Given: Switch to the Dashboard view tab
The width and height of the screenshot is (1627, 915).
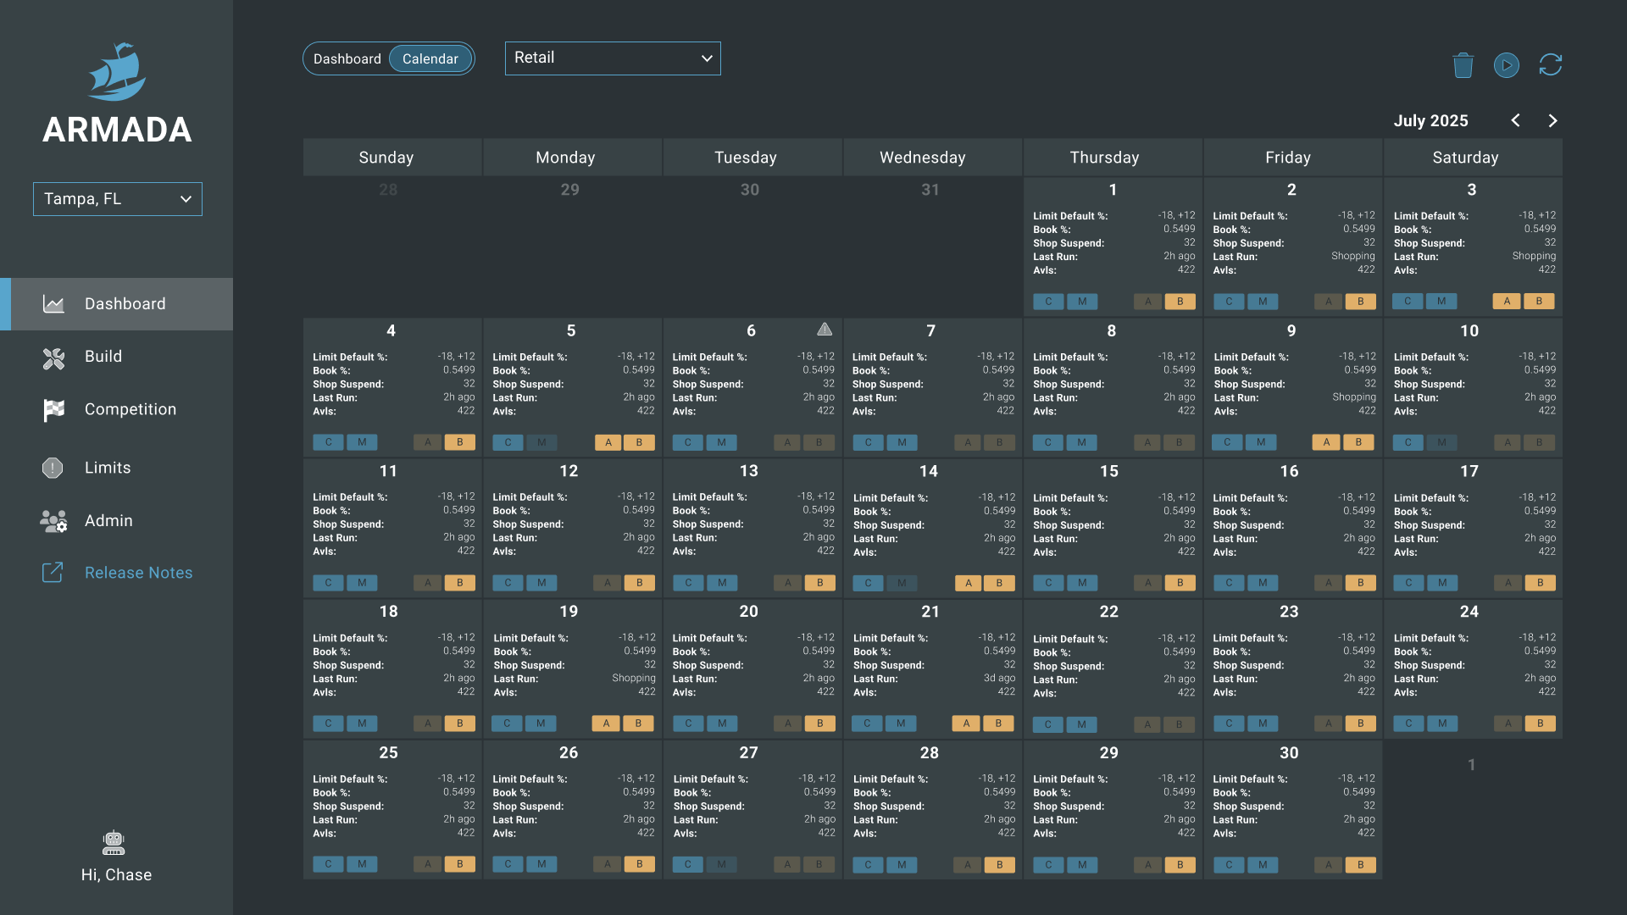Looking at the screenshot, I should tap(347, 59).
